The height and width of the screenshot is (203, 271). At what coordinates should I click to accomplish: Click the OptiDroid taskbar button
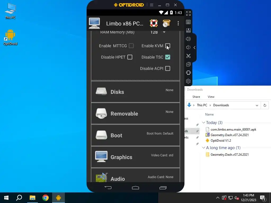coord(58,198)
